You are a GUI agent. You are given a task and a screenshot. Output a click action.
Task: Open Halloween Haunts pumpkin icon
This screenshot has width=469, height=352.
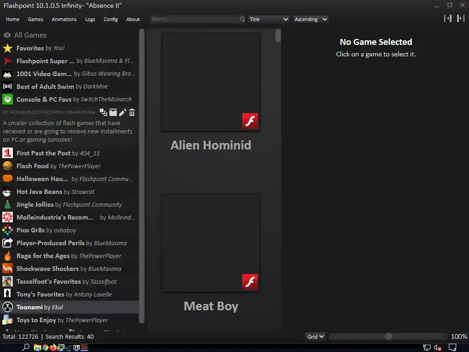(7, 179)
